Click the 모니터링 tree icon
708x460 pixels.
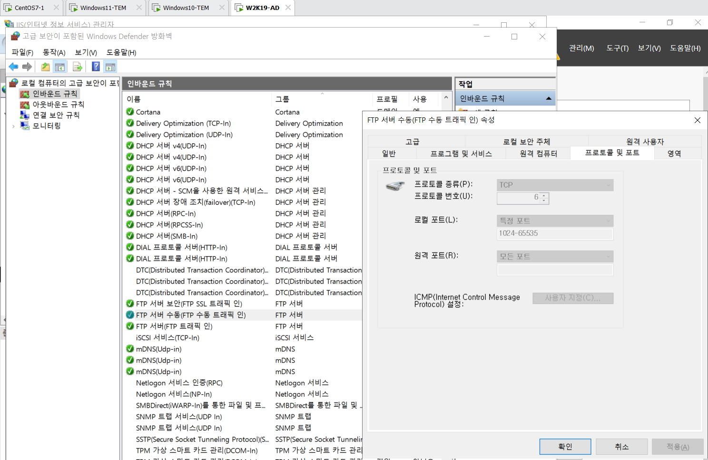pyautogui.click(x=25, y=126)
